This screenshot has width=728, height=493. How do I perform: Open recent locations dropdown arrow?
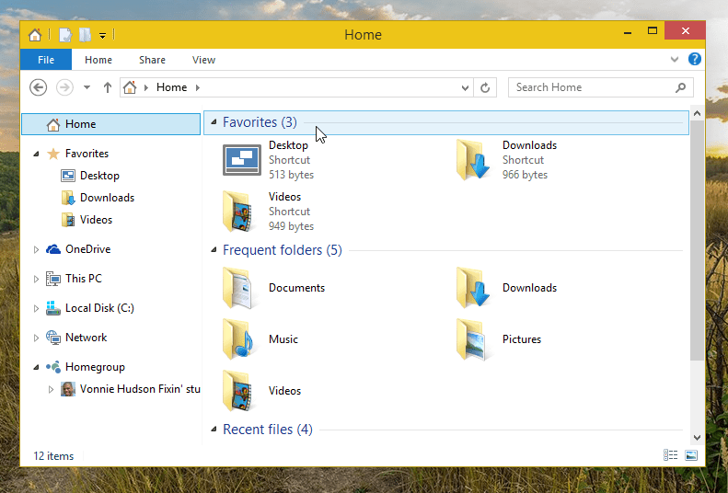point(87,87)
